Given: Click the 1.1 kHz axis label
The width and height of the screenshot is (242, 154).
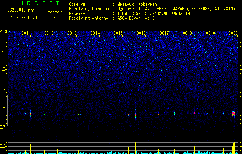Looking at the screenshot, I should [x=3, y=50].
